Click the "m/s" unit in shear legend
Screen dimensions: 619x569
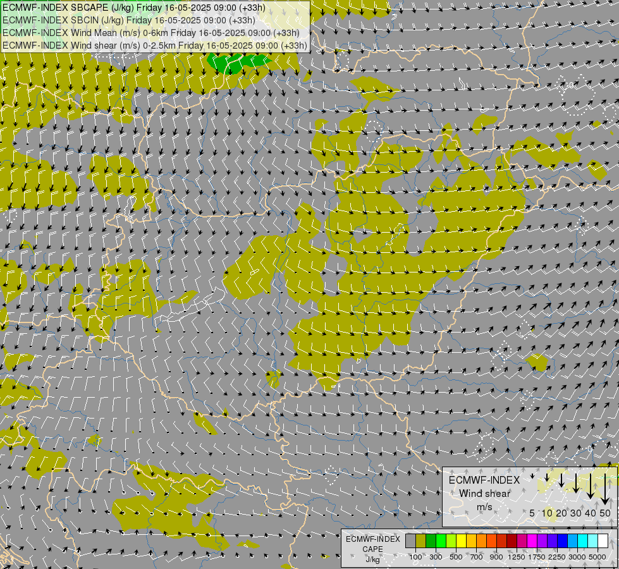pyautogui.click(x=484, y=507)
